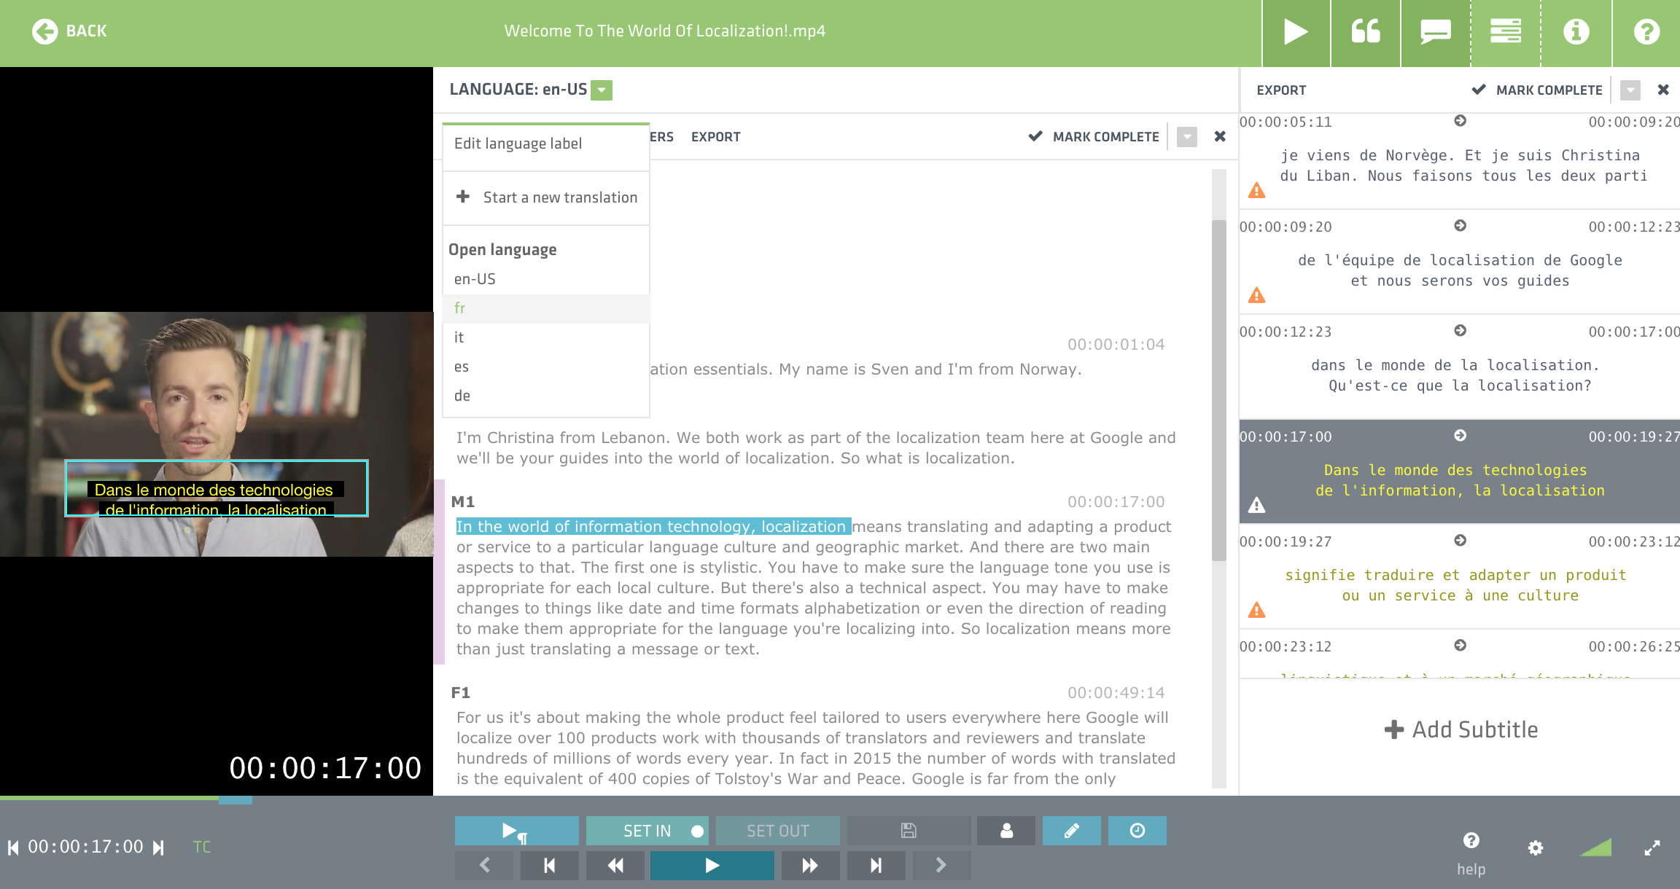Toggle TC timecode display mode
Image resolution: width=1680 pixels, height=889 pixels.
pos(202,847)
